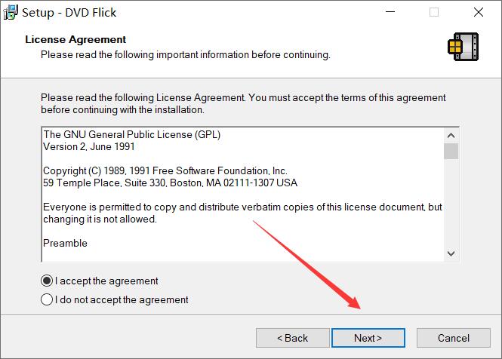Close the DVD Flick Setup window

click(479, 12)
